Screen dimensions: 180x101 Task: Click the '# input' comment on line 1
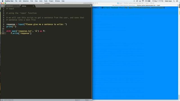(x=10, y=9)
